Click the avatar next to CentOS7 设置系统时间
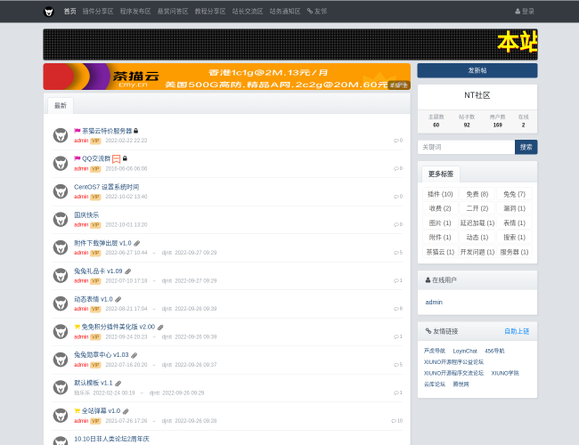 pyautogui.click(x=61, y=191)
